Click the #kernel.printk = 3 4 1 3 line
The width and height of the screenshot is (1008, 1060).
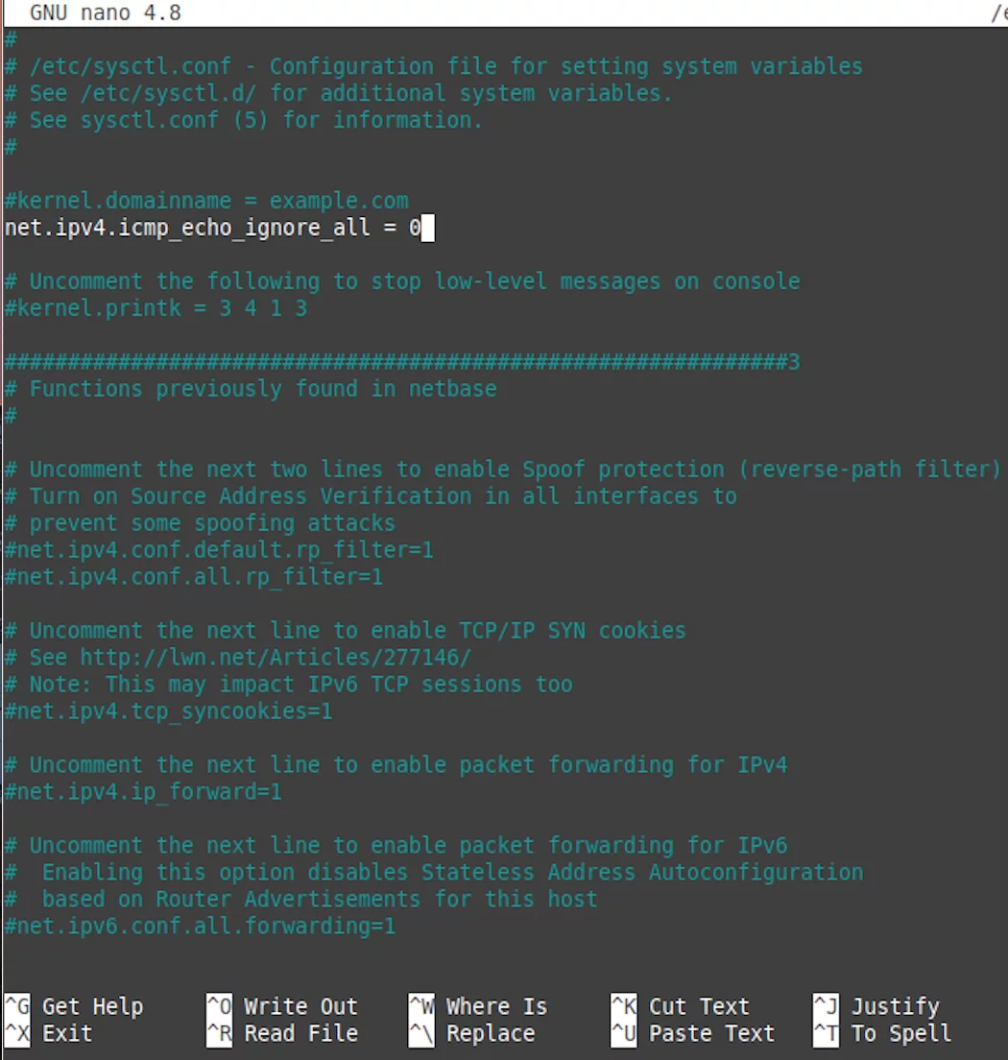click(x=156, y=308)
